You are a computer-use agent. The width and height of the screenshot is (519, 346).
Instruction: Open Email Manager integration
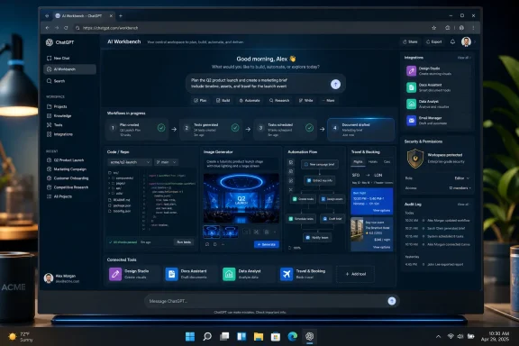click(437, 120)
